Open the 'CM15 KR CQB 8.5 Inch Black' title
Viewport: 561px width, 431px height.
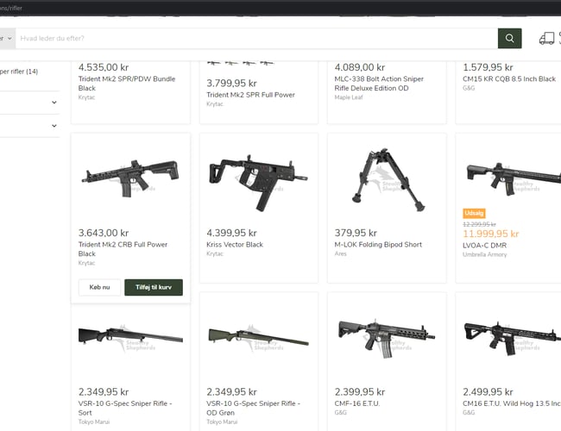[508, 79]
